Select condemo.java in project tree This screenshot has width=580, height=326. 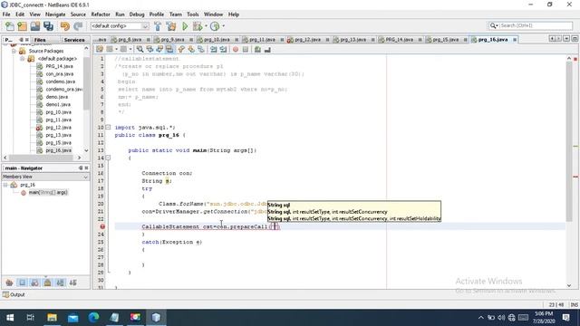point(61,81)
